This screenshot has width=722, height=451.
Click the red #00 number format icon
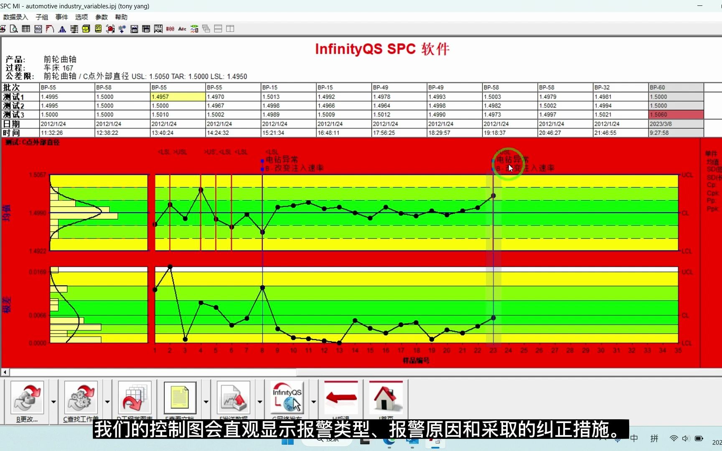170,29
